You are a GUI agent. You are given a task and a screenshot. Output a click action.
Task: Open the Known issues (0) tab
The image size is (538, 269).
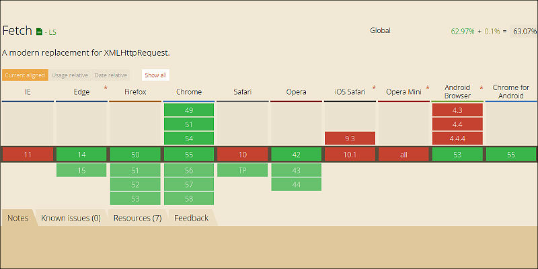click(x=71, y=218)
